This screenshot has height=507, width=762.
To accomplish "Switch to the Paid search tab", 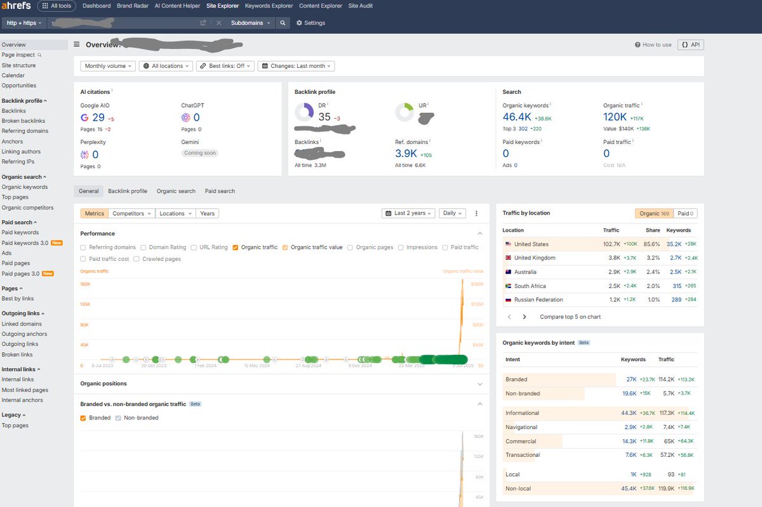I will 220,191.
